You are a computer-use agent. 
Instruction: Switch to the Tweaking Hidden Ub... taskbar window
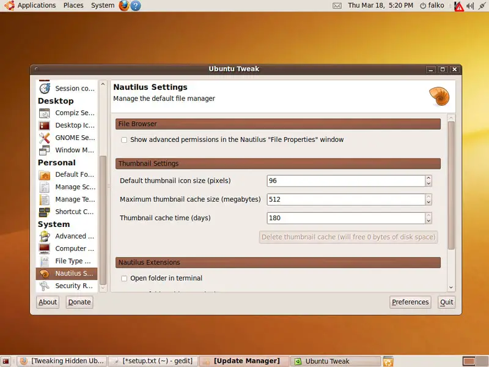62,361
